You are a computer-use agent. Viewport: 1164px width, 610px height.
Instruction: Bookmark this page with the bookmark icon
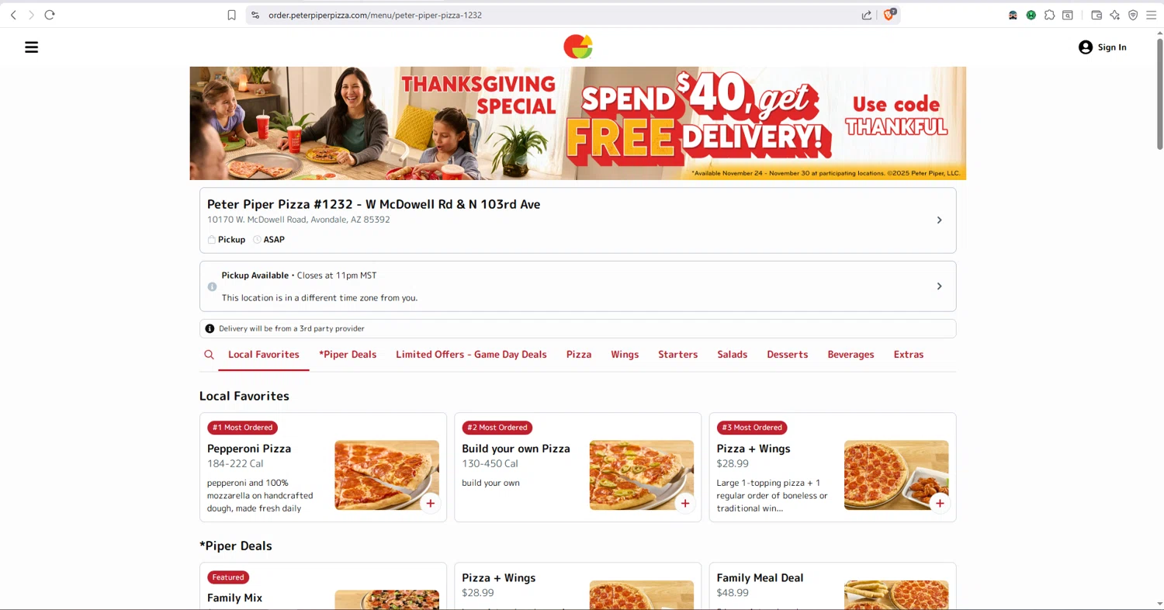point(231,15)
